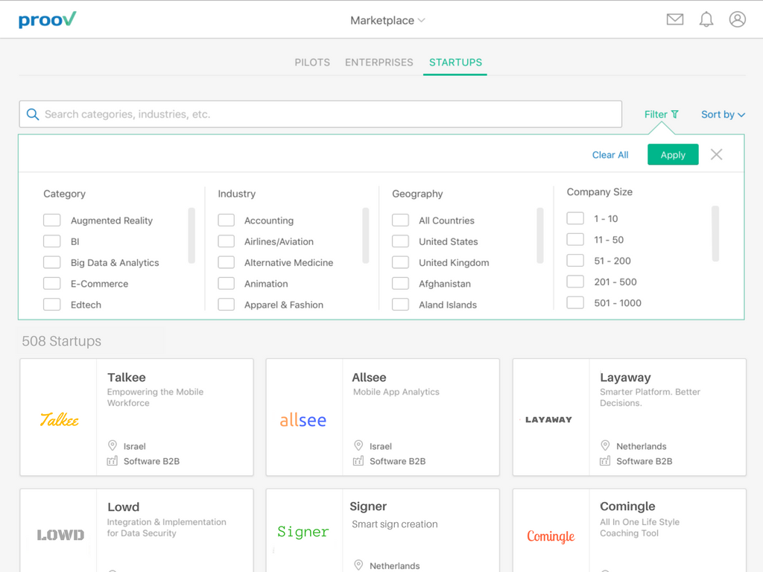Check the Accounting industry

click(x=227, y=220)
